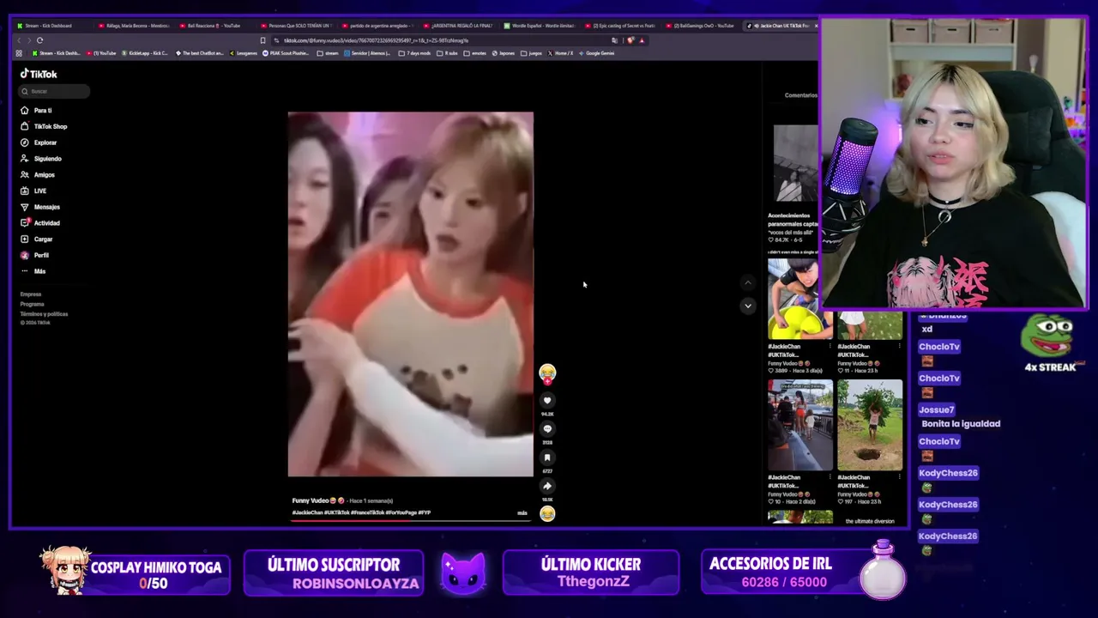Click the browser forward arrow

pos(29,40)
